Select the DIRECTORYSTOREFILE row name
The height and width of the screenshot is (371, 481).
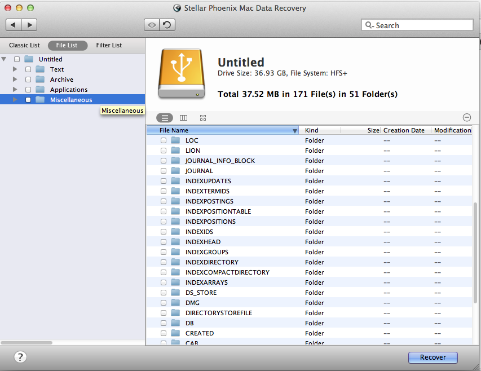tap(219, 313)
